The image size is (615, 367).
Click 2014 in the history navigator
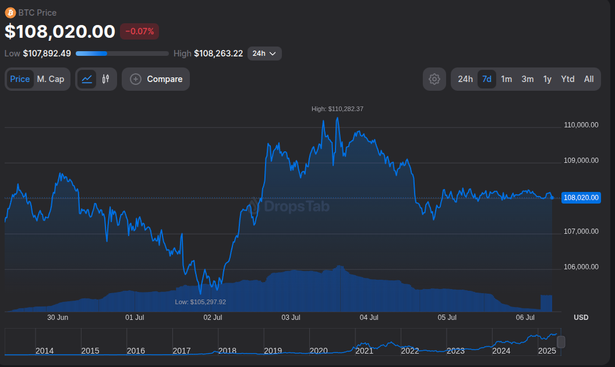pos(44,351)
